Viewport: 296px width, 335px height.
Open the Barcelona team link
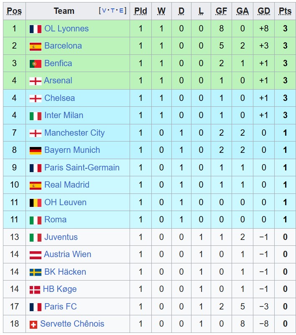click(63, 46)
